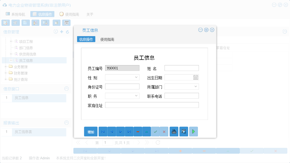Click the print icon in the employee dialog

point(174,131)
